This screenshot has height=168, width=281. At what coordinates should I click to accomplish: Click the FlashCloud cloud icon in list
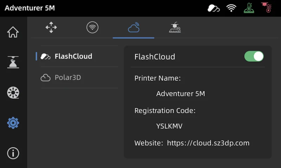tap(45, 56)
